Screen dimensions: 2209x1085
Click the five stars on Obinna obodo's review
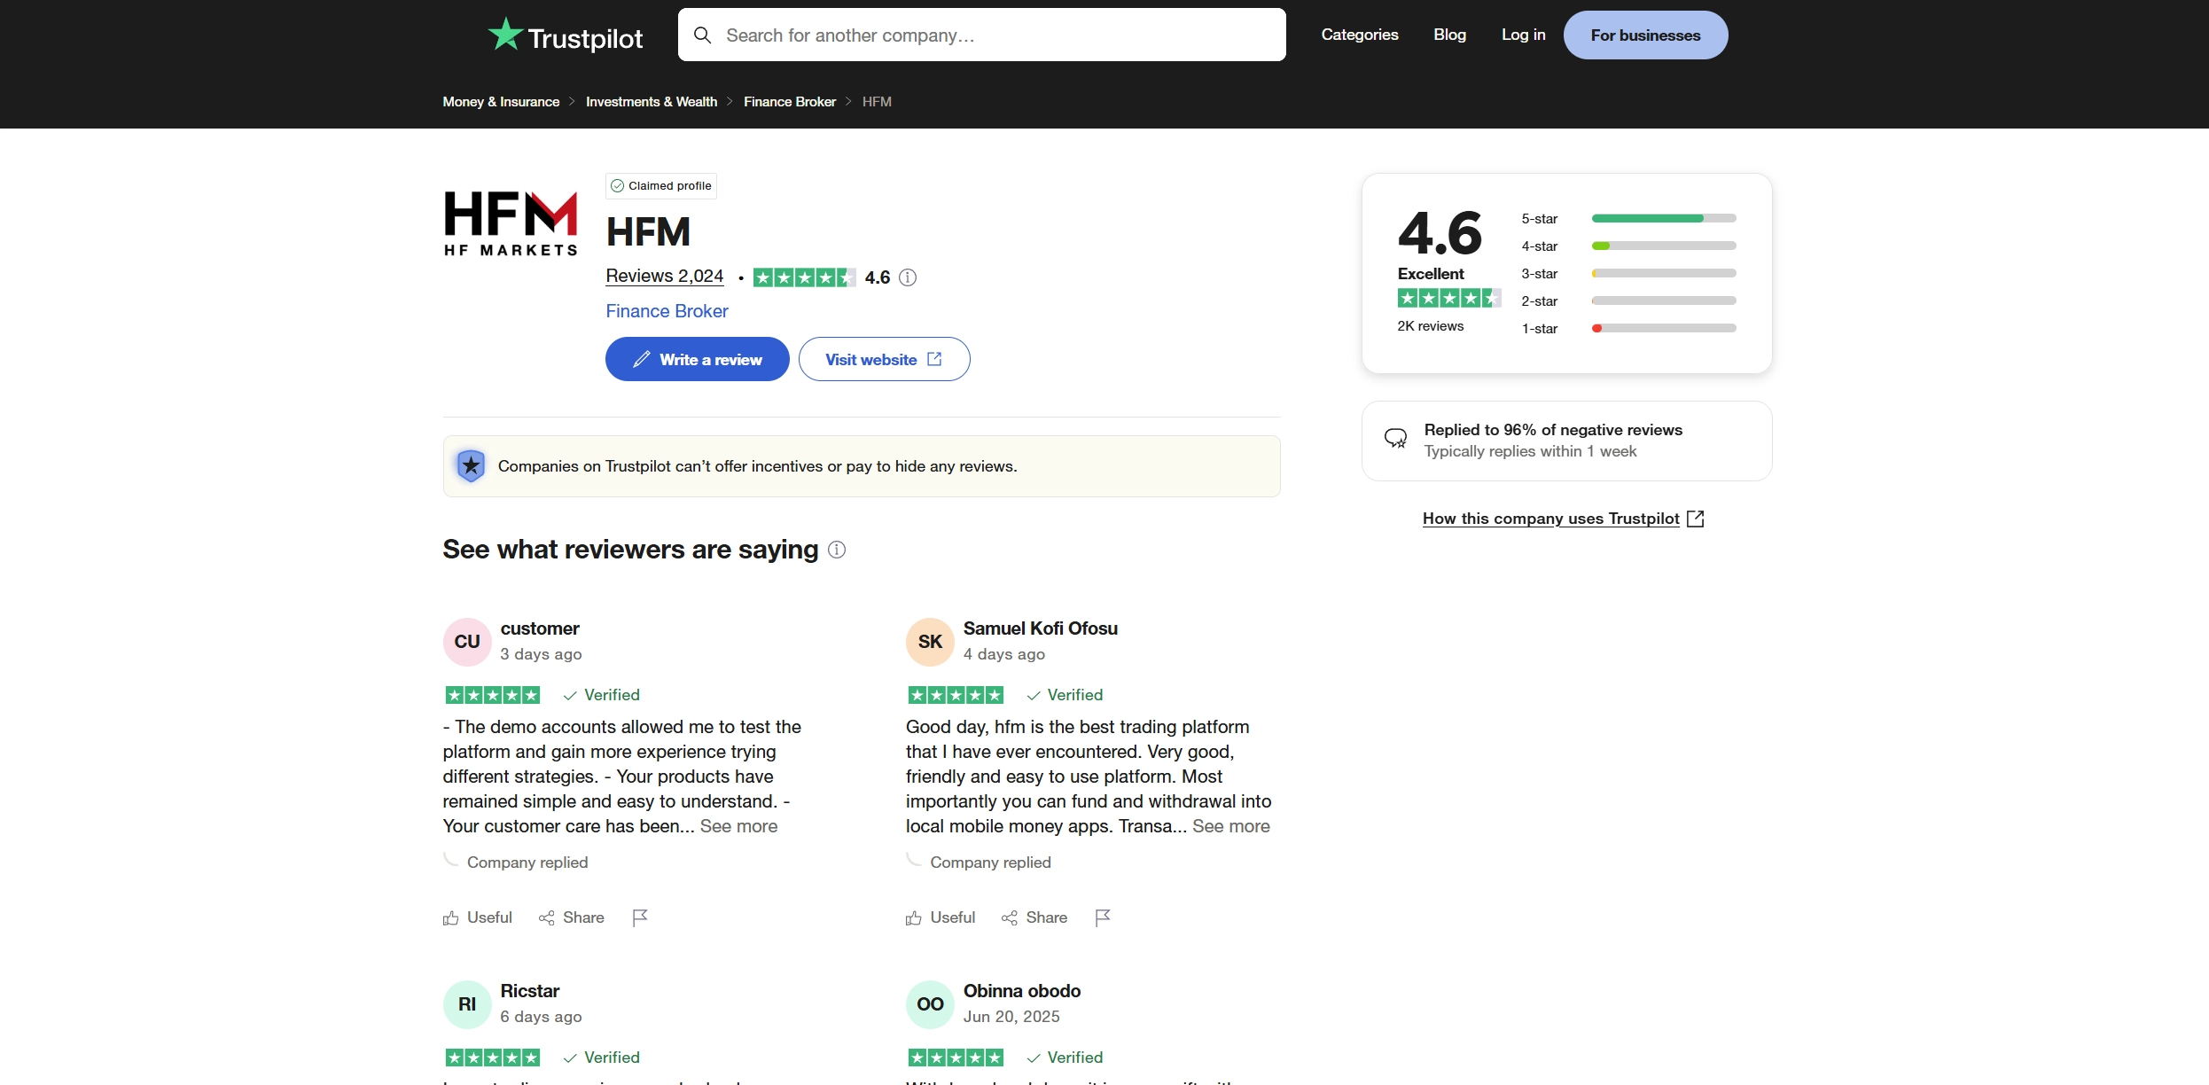956,1058
